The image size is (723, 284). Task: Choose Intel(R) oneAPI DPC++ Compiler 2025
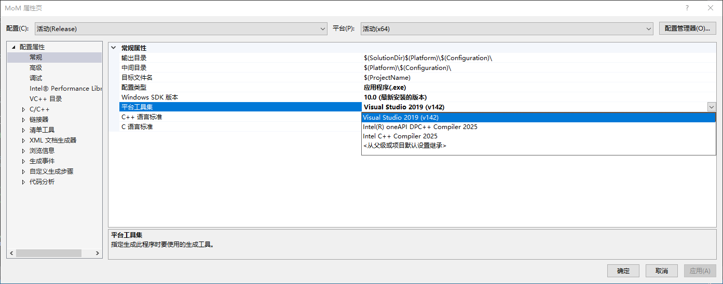539,127
